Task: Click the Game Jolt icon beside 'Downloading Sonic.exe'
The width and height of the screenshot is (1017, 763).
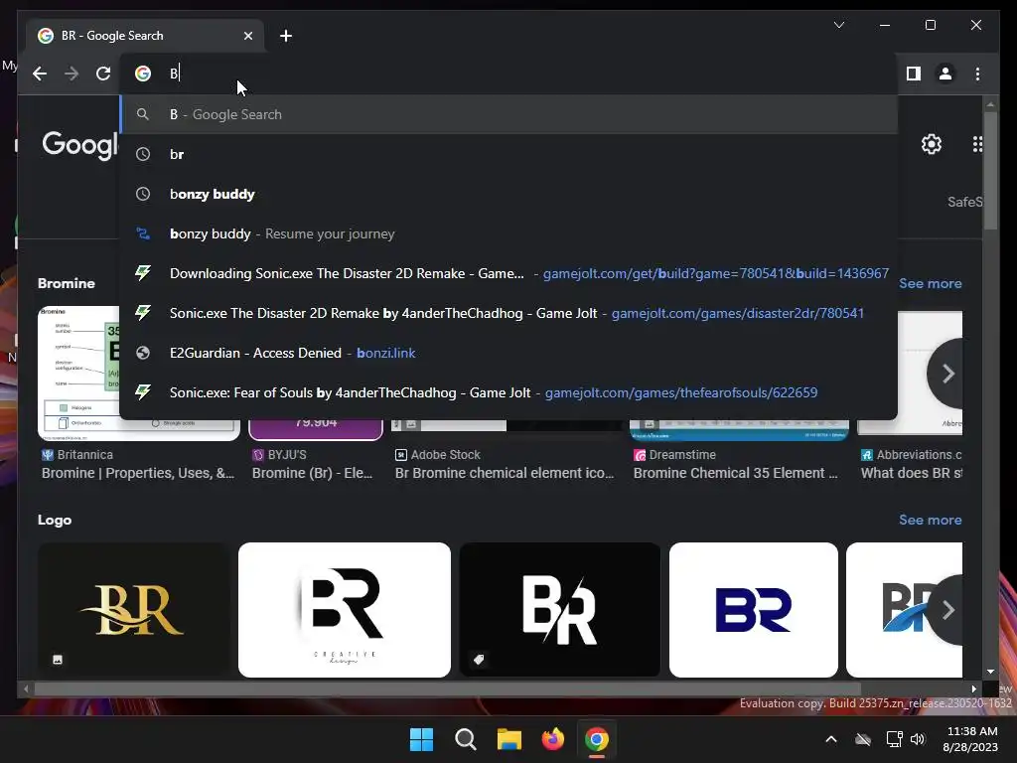Action: [x=143, y=273]
